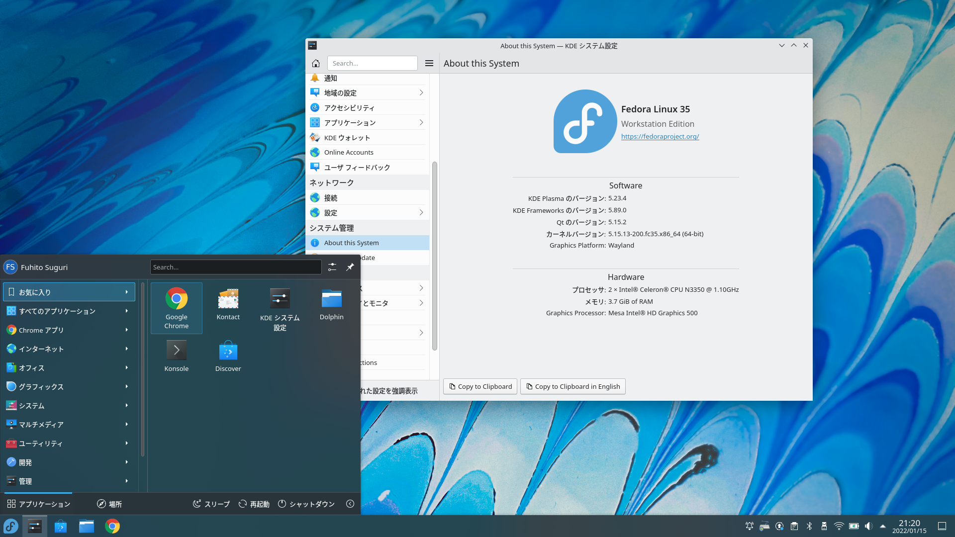Click home icon in System Settings

[x=316, y=63]
